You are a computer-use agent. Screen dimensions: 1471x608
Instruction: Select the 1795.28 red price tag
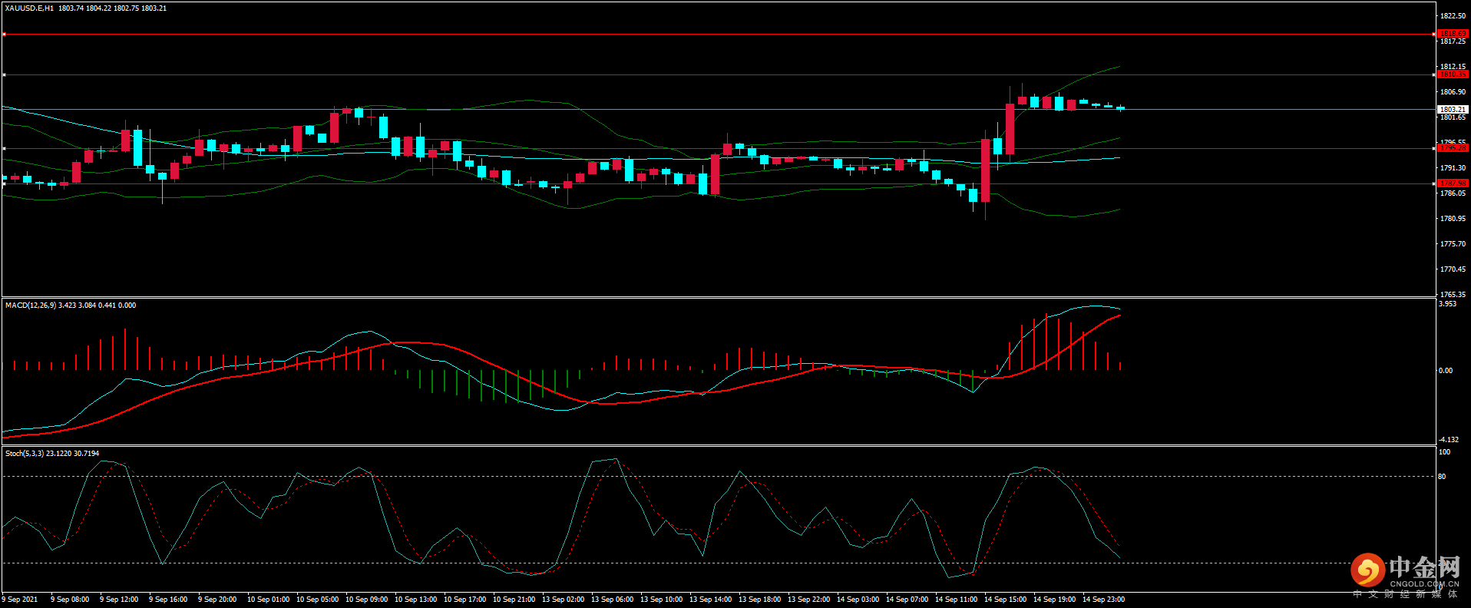[x=1453, y=148]
